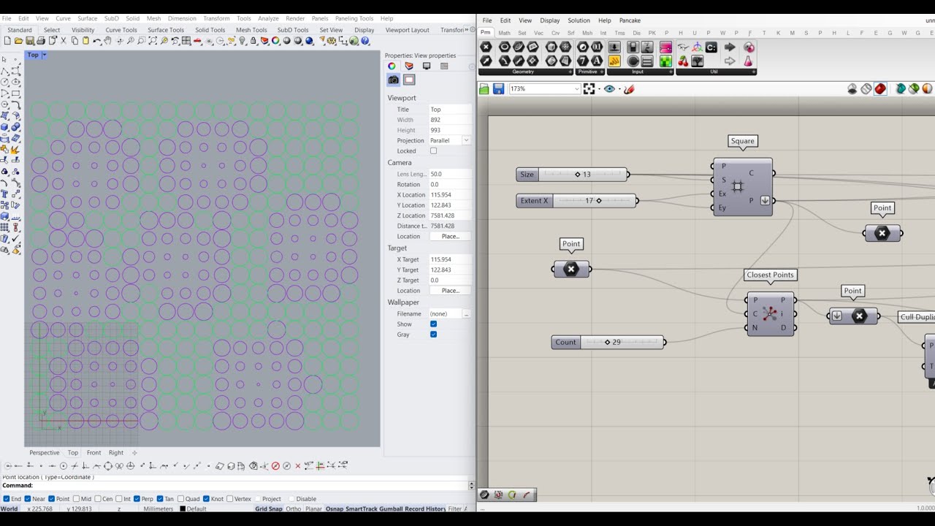Open the Solution menu in Grasshopper

click(x=579, y=20)
